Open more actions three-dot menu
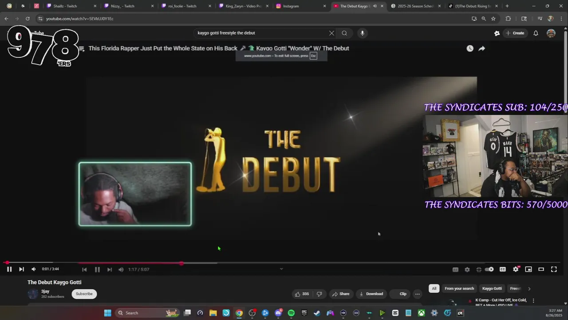 417,294
